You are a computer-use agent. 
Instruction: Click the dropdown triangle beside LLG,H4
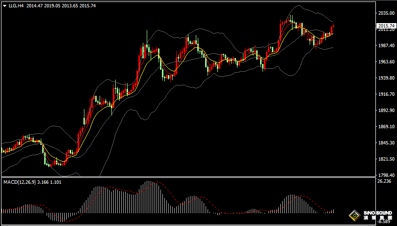(4, 5)
